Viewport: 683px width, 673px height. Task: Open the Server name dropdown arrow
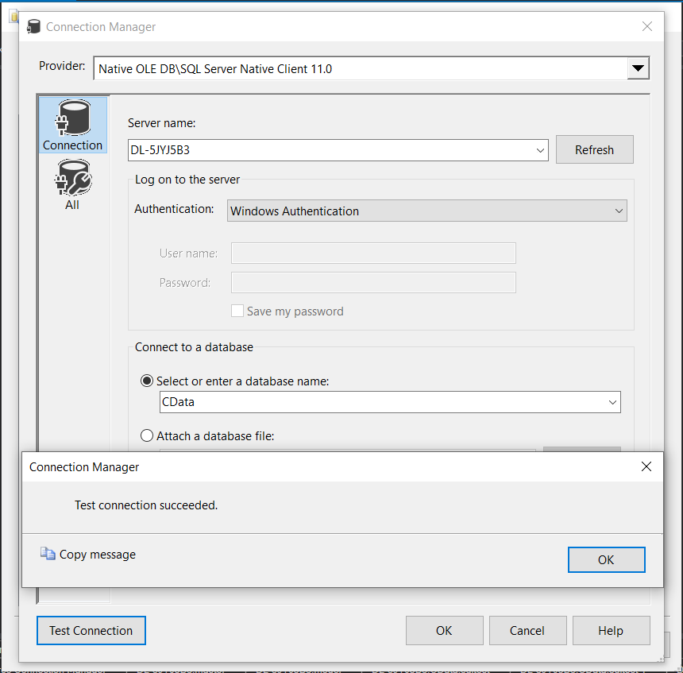tap(540, 149)
